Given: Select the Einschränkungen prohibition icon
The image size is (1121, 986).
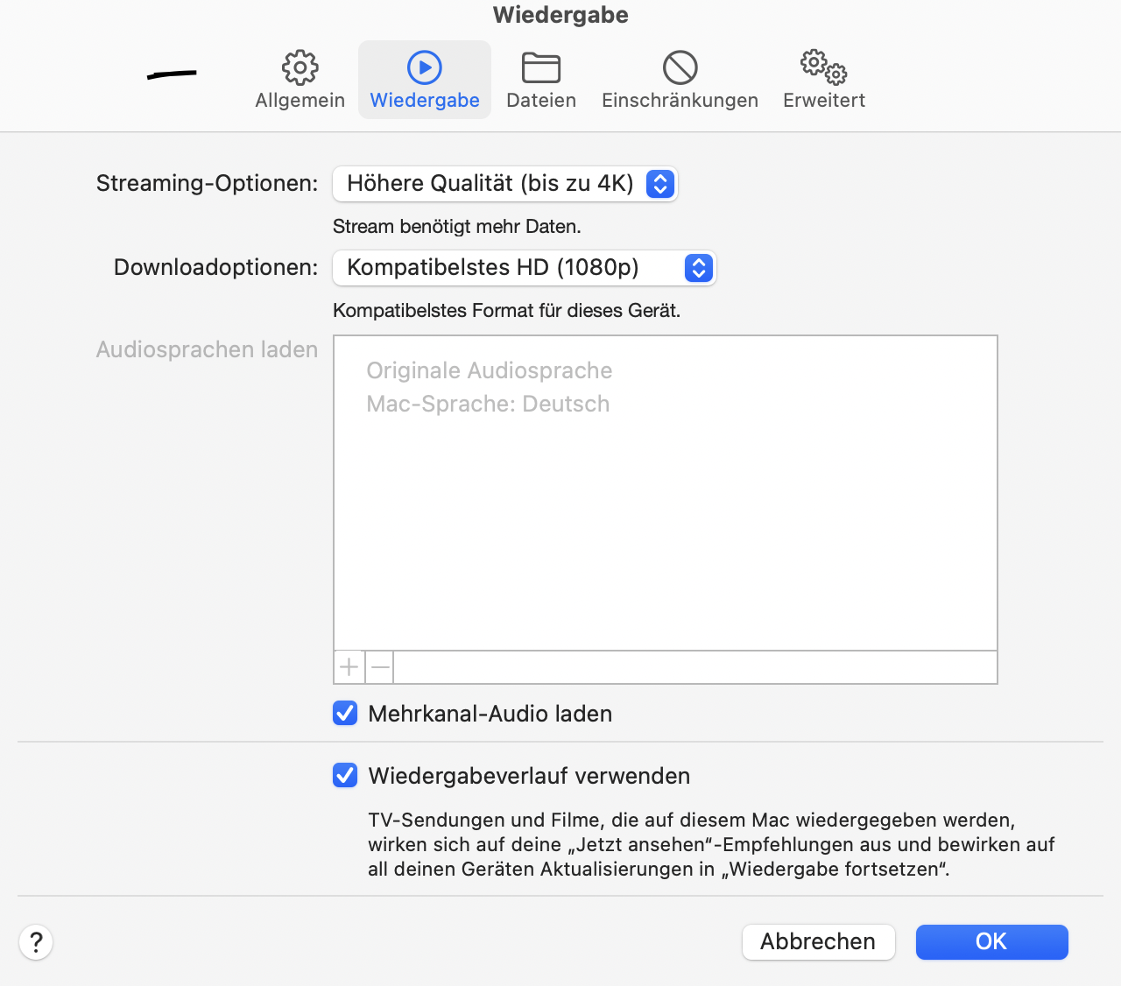Looking at the screenshot, I should click(x=680, y=67).
